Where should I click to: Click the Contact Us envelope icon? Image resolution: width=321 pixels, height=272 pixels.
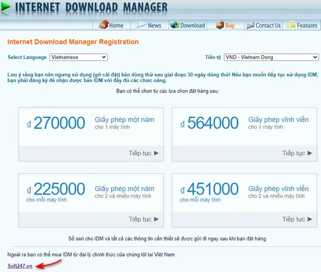[250, 26]
